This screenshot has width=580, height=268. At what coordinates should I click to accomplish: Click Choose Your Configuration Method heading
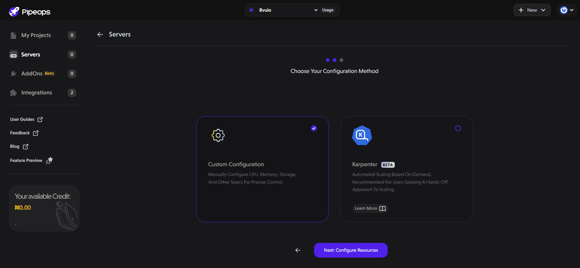coord(334,71)
